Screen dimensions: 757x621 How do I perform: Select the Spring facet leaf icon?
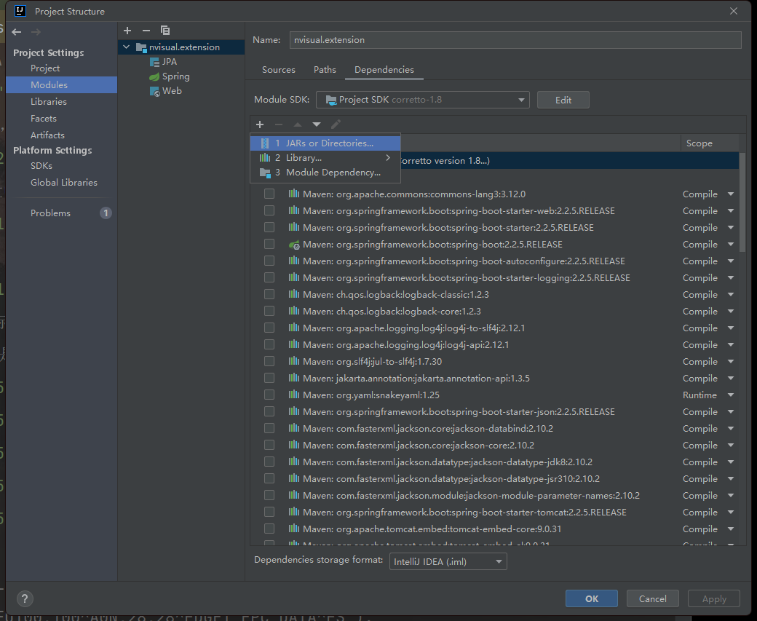(154, 76)
